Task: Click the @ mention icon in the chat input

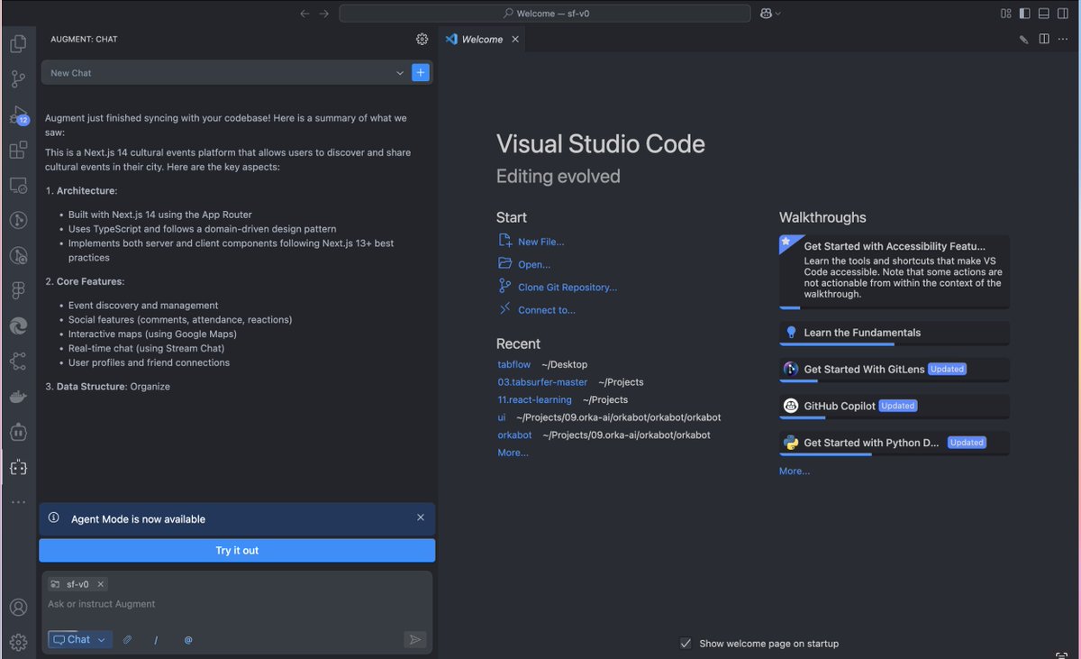Action: point(187,639)
